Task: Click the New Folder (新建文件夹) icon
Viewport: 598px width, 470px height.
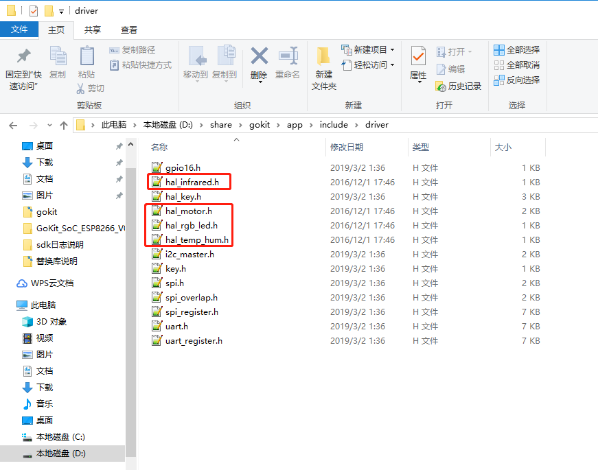Action: [x=324, y=56]
